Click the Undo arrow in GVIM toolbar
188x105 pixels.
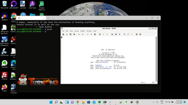coord(79,34)
